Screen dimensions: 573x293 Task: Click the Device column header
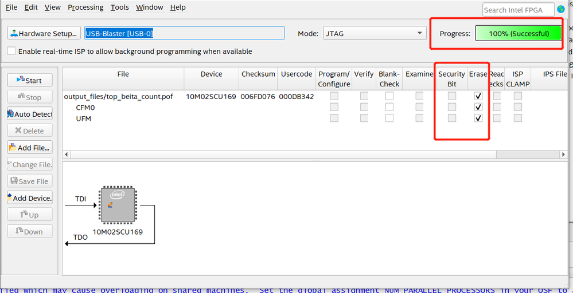[211, 79]
